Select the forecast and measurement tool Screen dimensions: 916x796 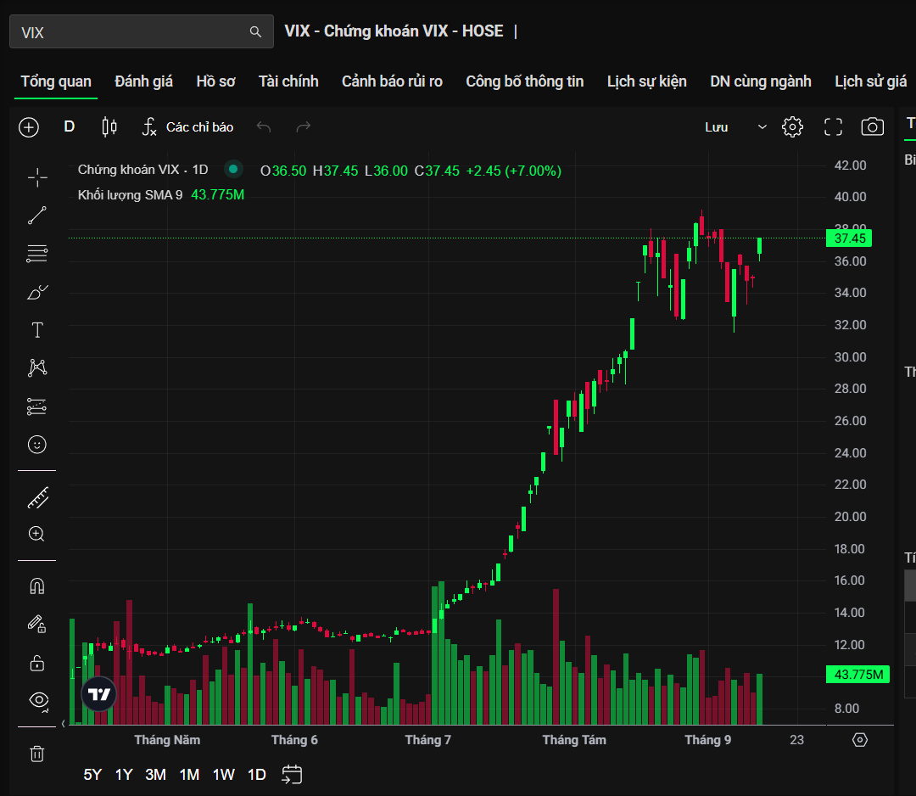[x=36, y=406]
